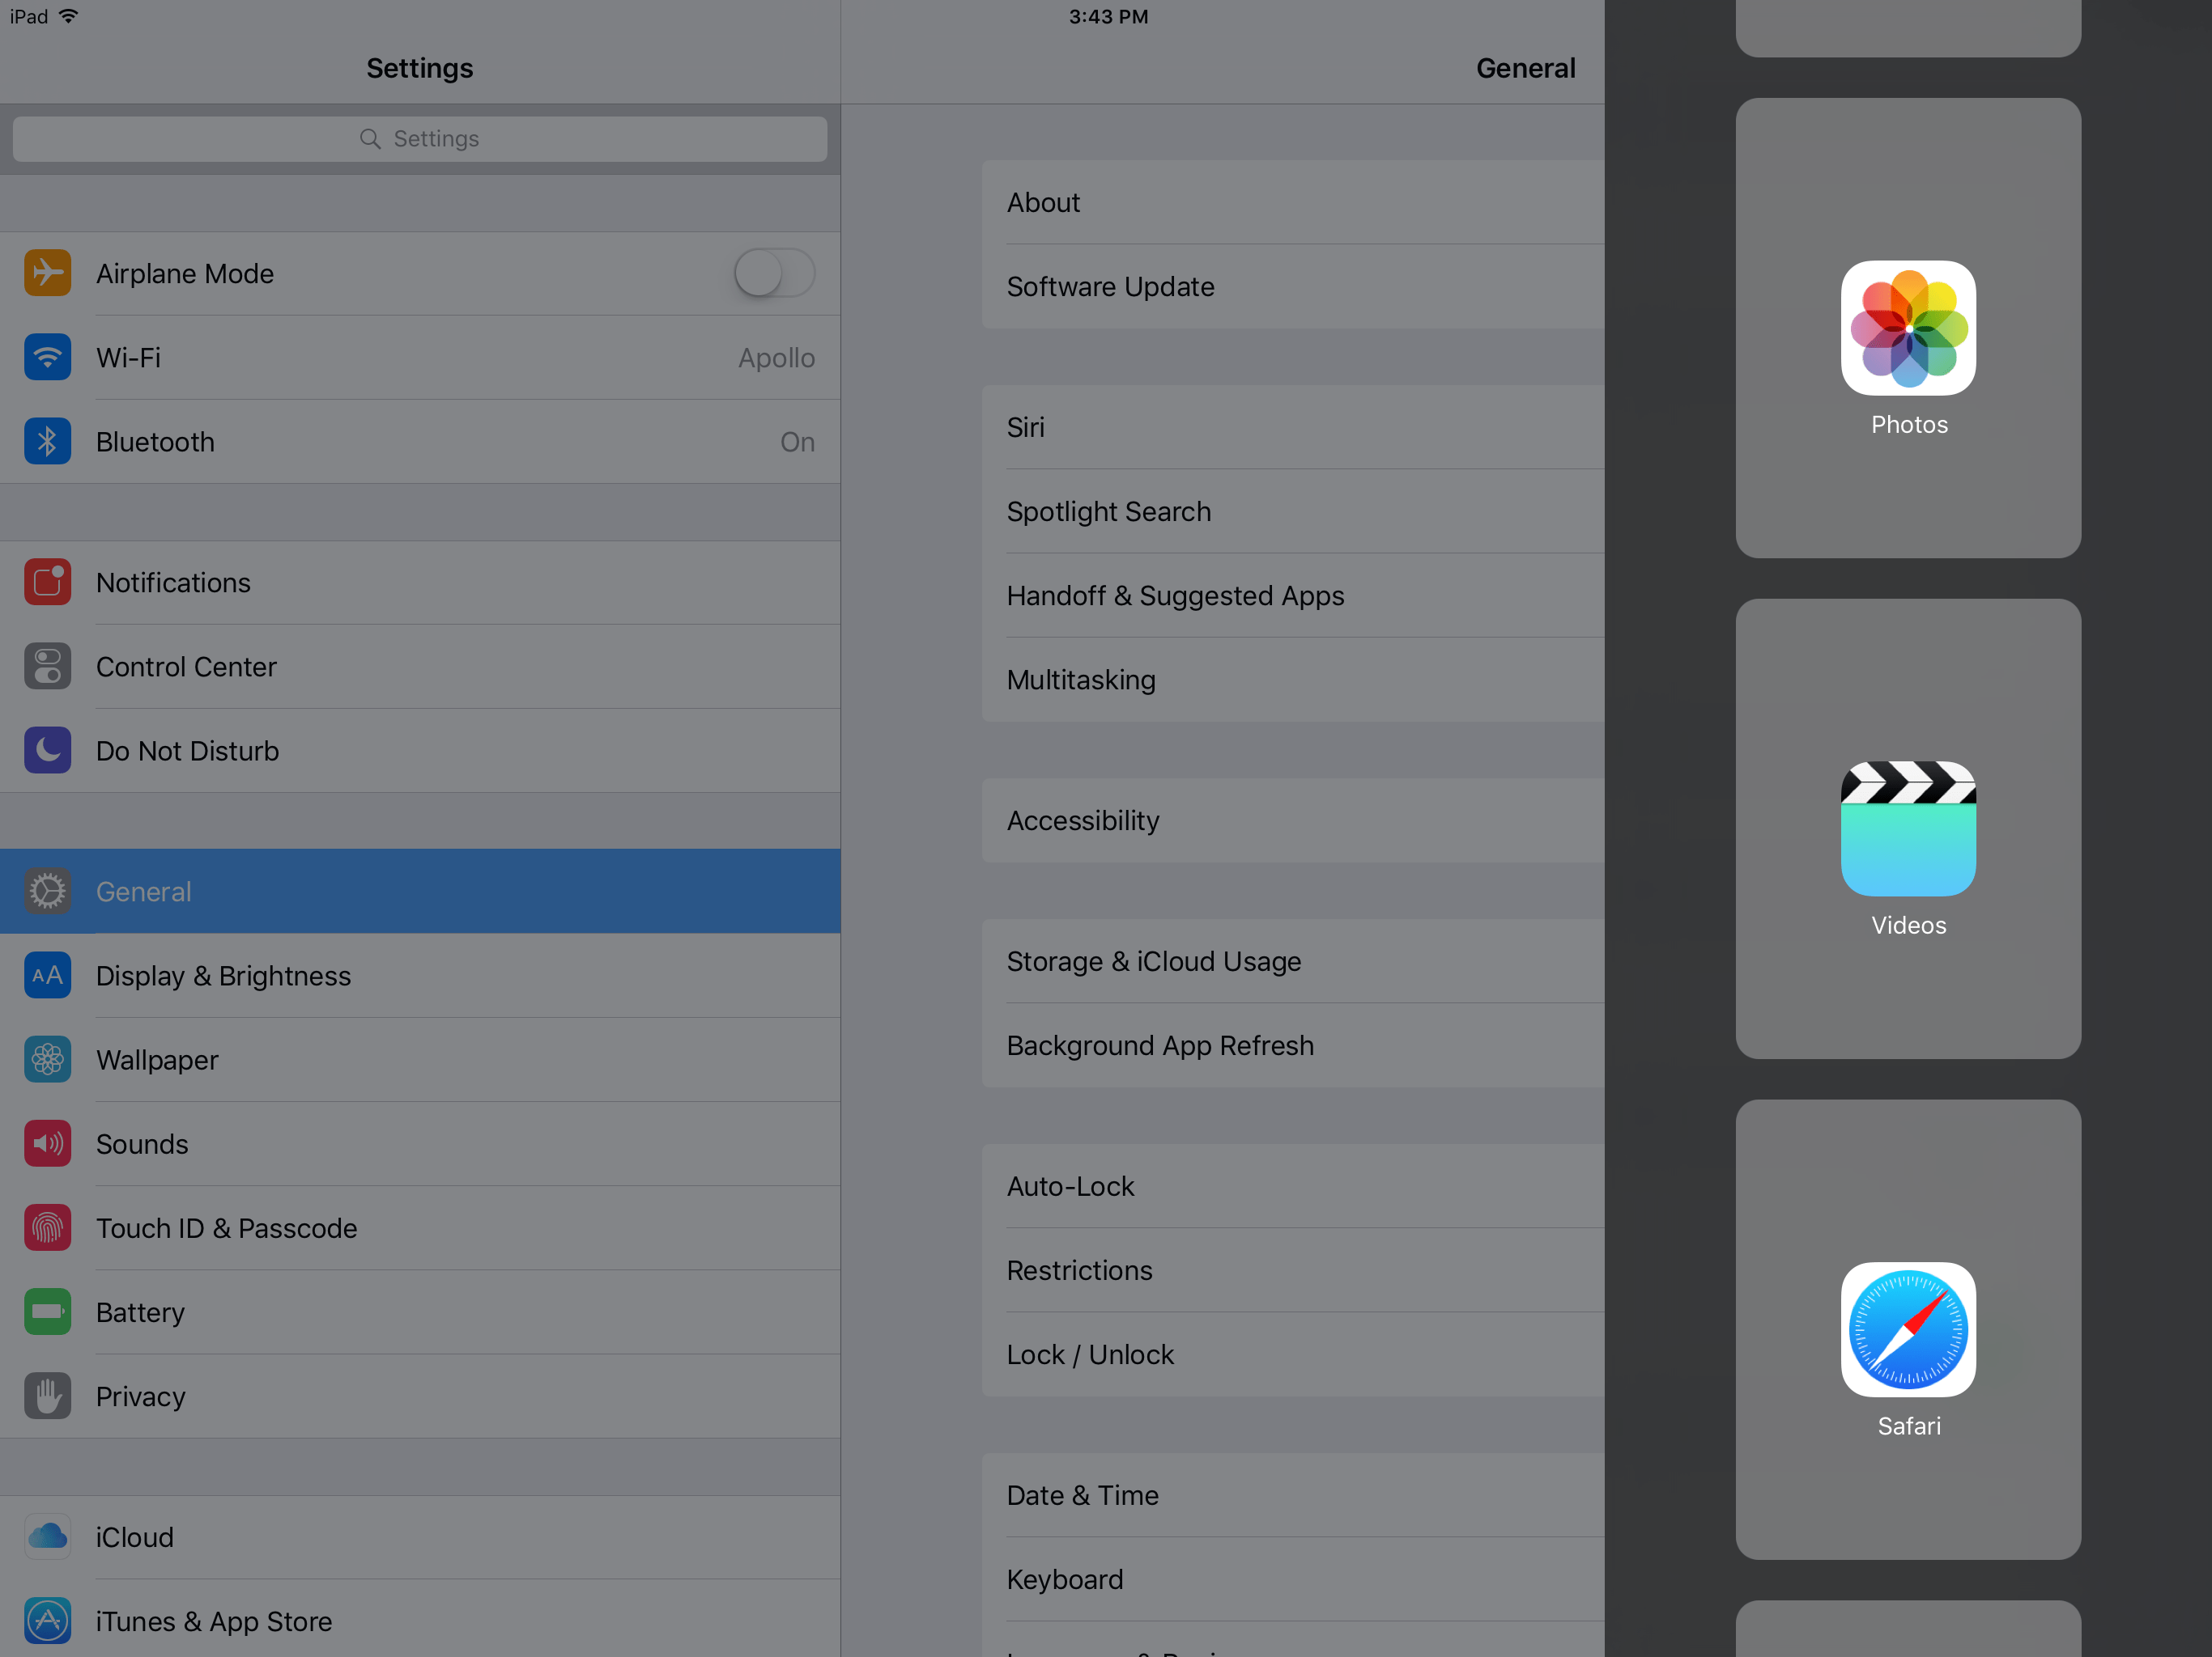Click the Do Not Disturb moon icon
This screenshot has width=2212, height=1657.
47,749
